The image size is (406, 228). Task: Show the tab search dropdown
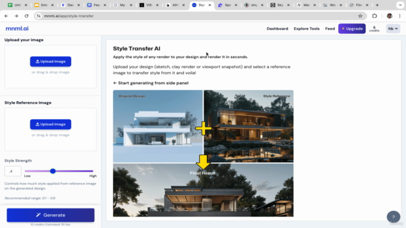400,5
